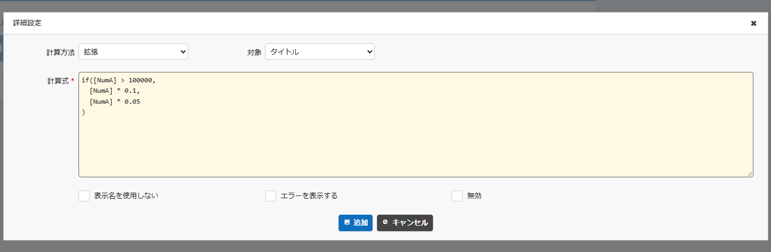Click the 詳細設定 dialog title

27,23
